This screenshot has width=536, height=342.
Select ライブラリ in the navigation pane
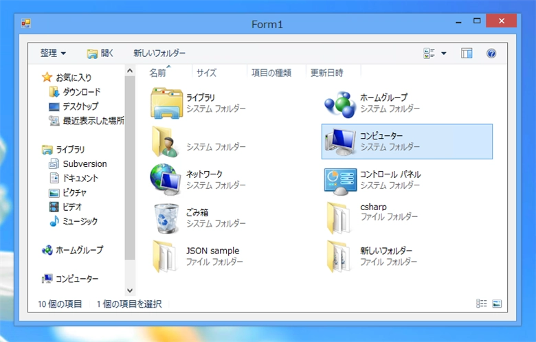click(70, 149)
